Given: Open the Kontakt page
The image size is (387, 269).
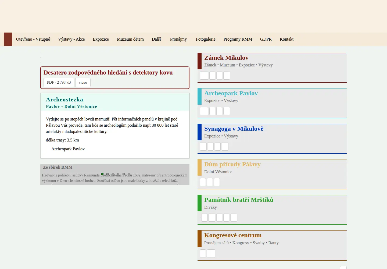Looking at the screenshot, I should point(286,39).
